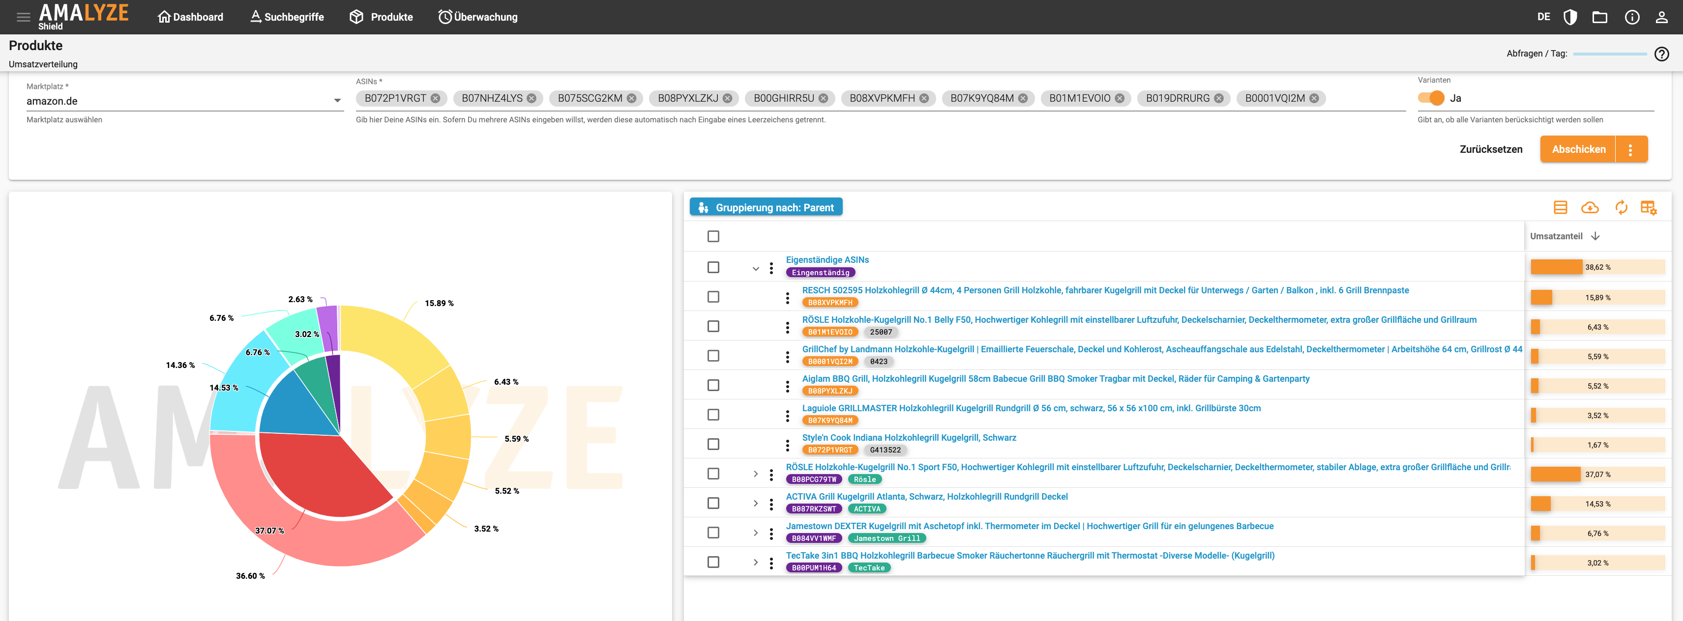
Task: Open row menu for RESCH 502595 grill
Action: (x=787, y=298)
